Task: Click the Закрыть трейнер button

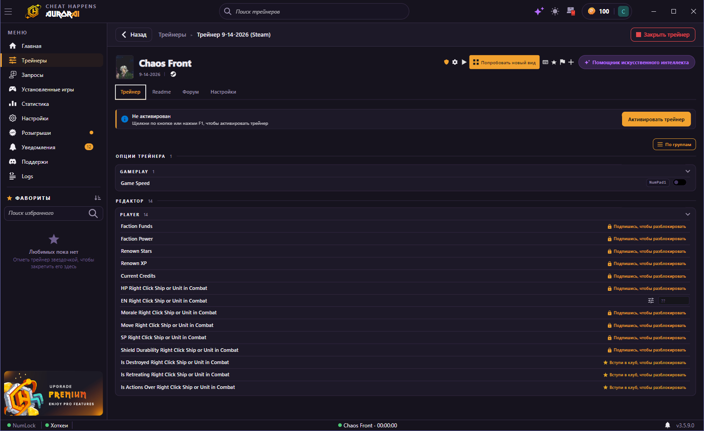Action: pyautogui.click(x=663, y=34)
